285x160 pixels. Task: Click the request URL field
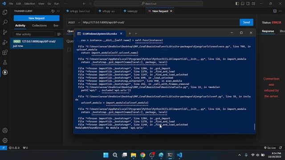point(160,22)
